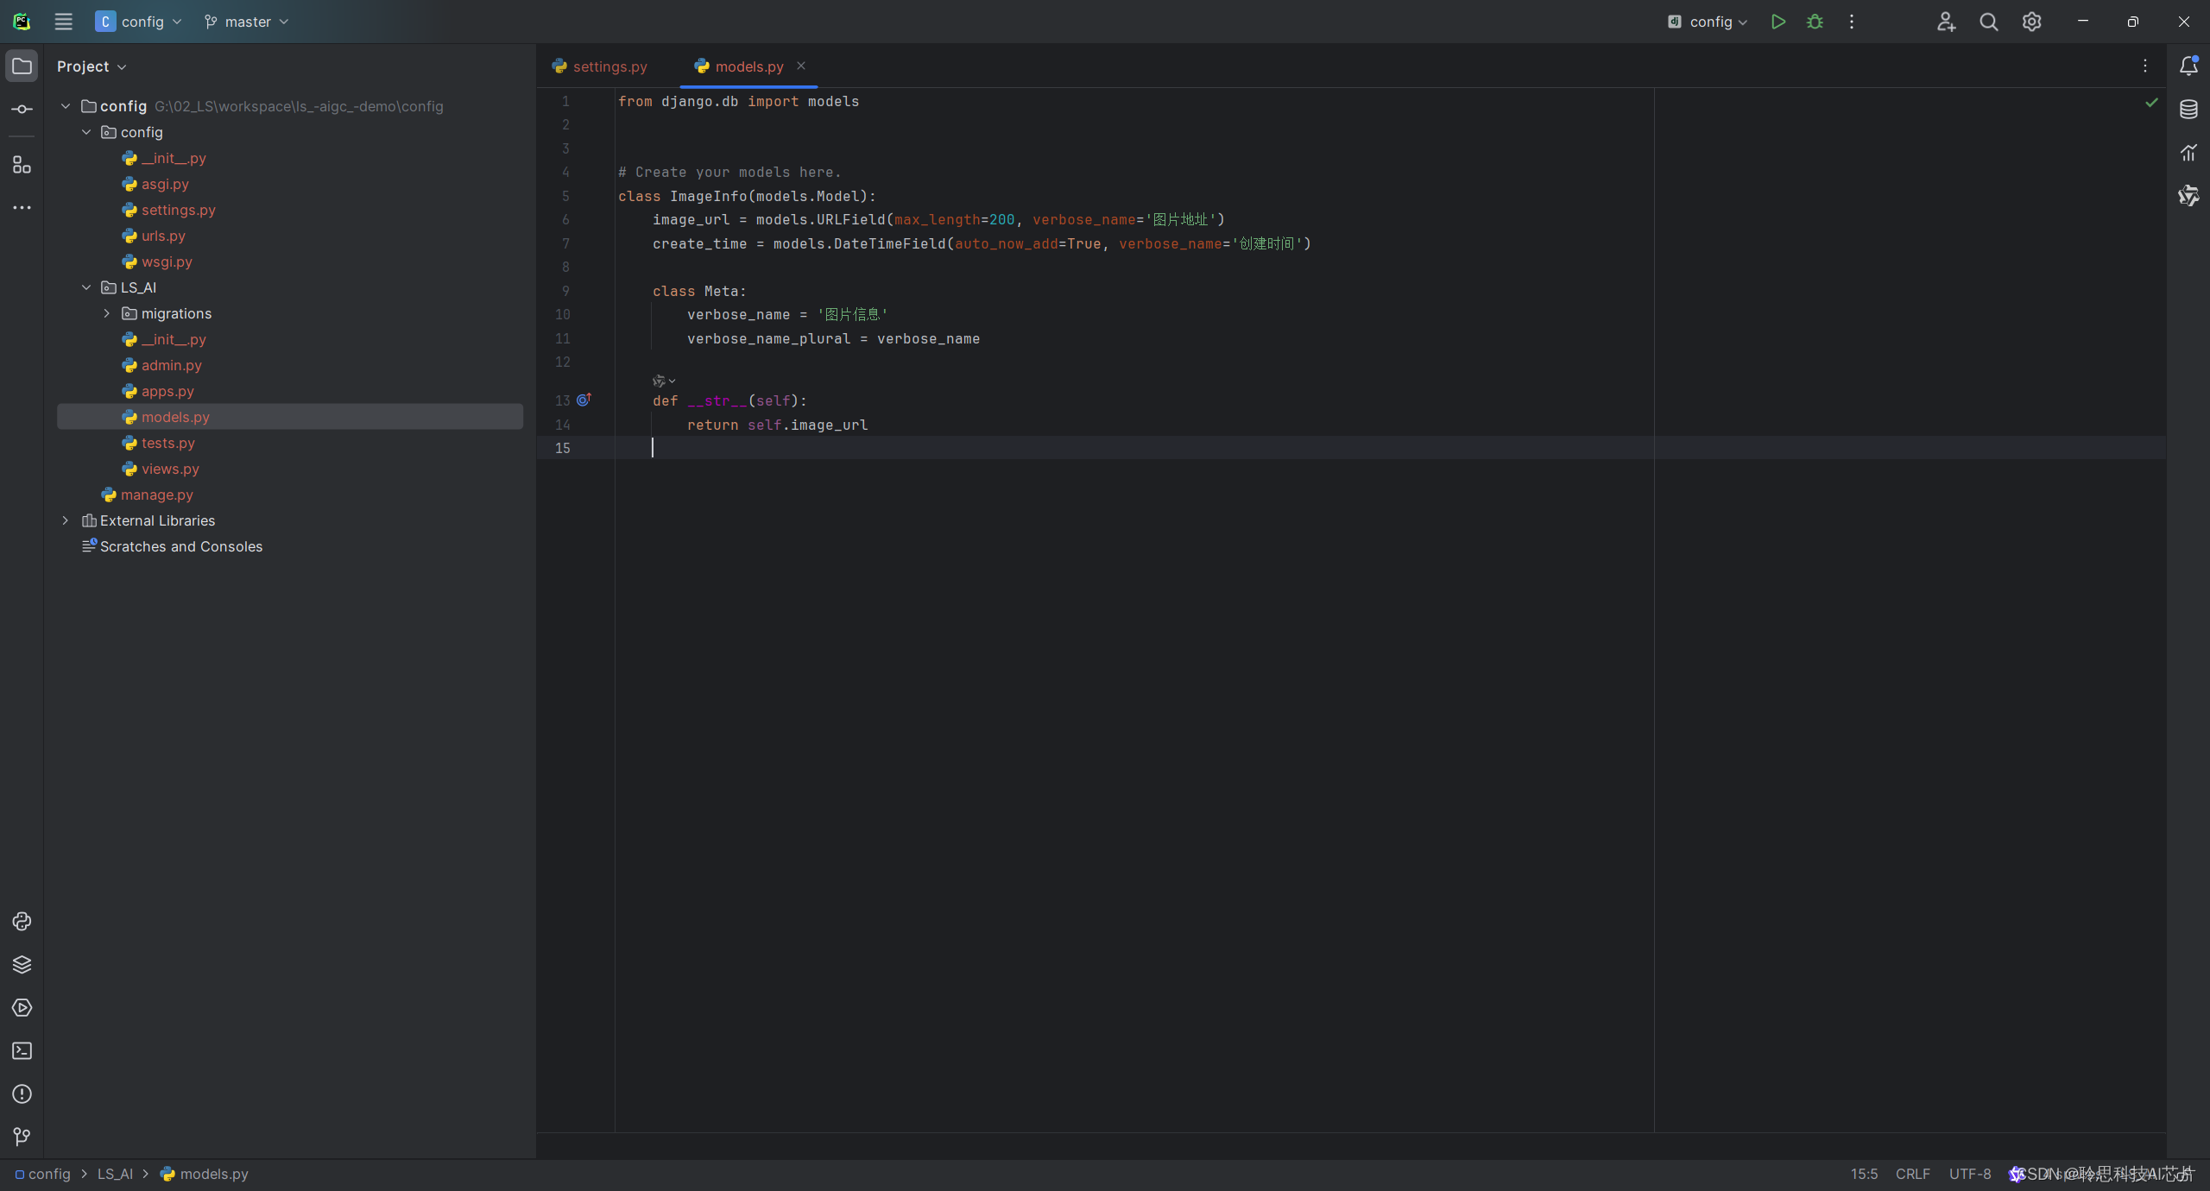Open the Structure tool window icon
Viewport: 2210px width, 1191px height.
pos(22,165)
